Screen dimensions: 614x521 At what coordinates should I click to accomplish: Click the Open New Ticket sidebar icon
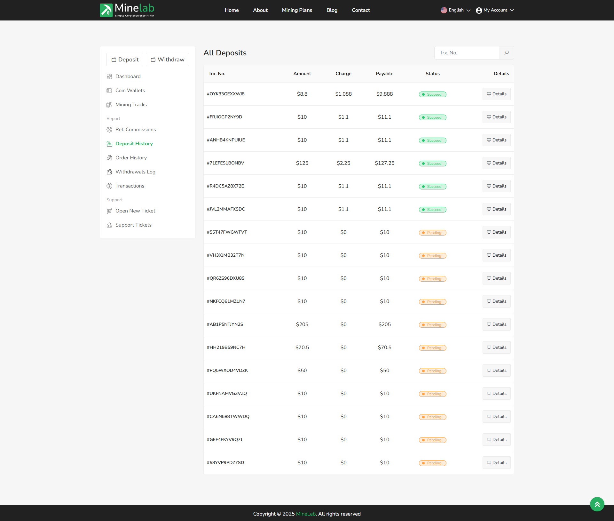pyautogui.click(x=109, y=211)
